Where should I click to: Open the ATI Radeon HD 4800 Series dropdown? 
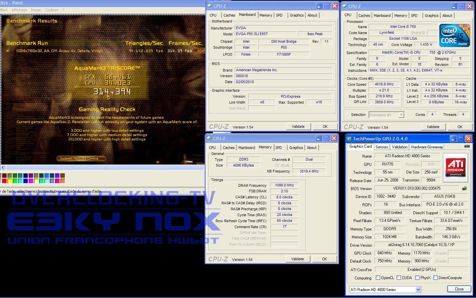[x=418, y=290]
